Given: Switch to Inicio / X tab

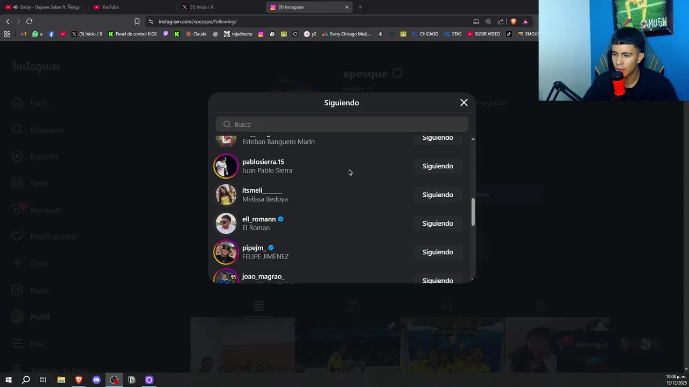Looking at the screenshot, I should pyautogui.click(x=221, y=7).
